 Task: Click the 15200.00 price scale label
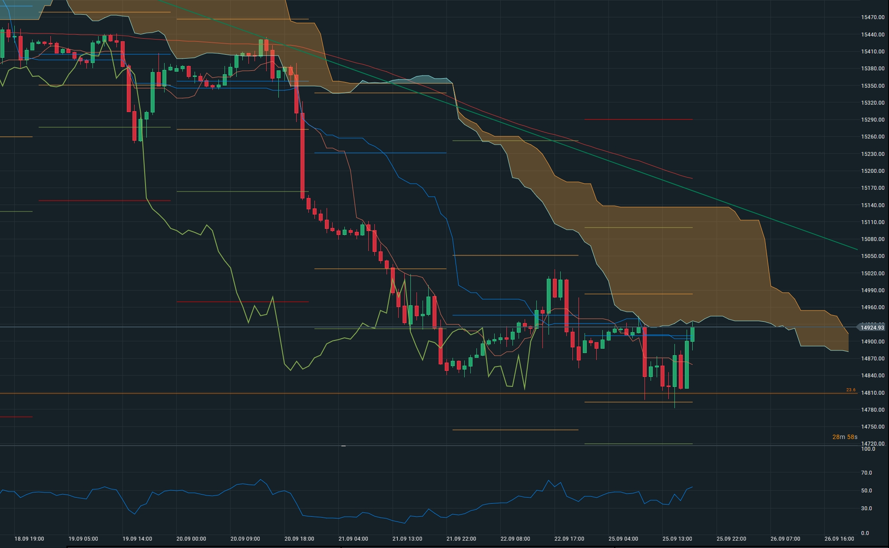pyautogui.click(x=872, y=171)
